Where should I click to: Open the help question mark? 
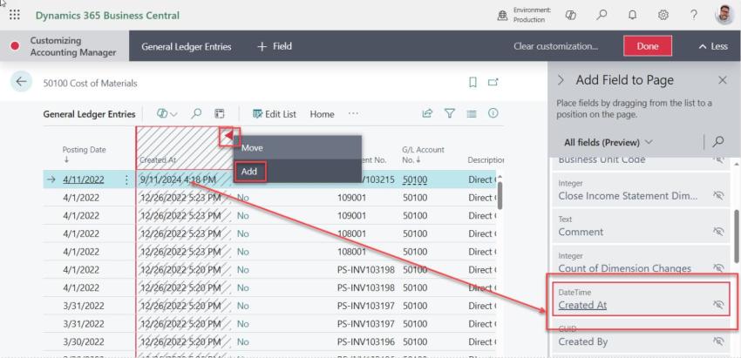coord(694,15)
